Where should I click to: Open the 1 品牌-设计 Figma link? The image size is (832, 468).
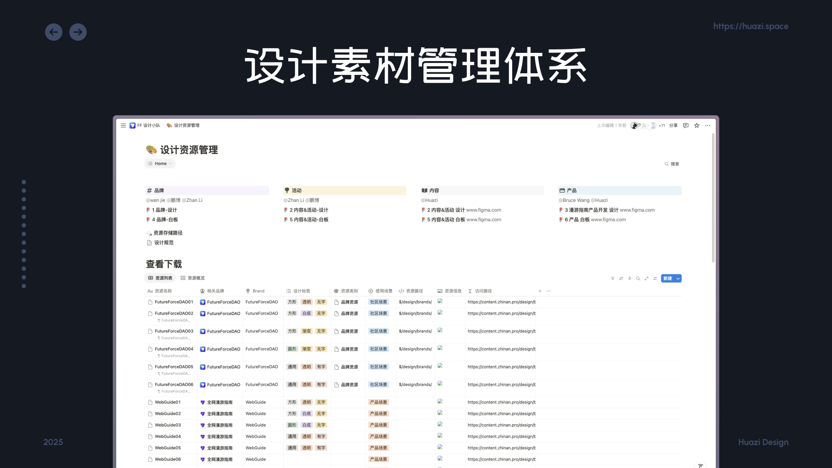(x=164, y=210)
